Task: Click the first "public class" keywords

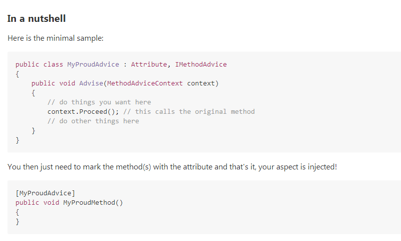Action: tap(39, 65)
